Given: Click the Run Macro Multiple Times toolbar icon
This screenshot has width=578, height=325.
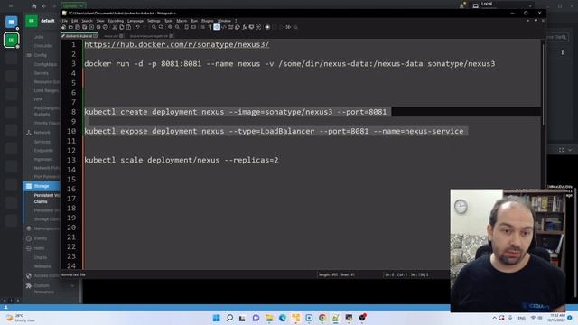Looking at the screenshot, I should (x=288, y=27).
